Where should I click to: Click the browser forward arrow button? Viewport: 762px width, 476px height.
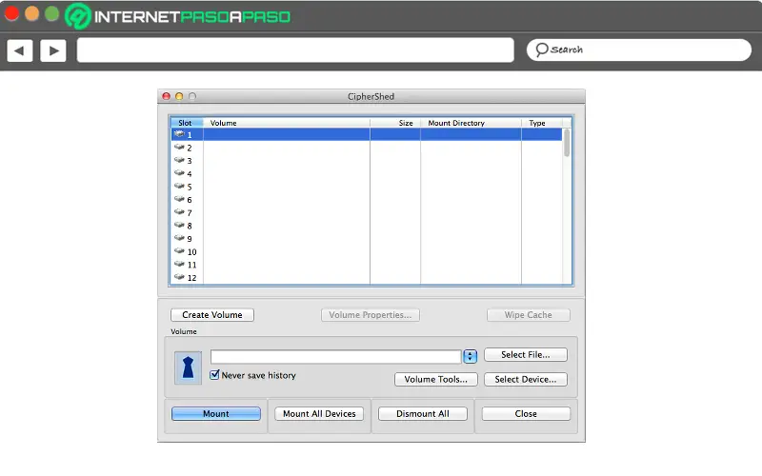[x=53, y=50]
